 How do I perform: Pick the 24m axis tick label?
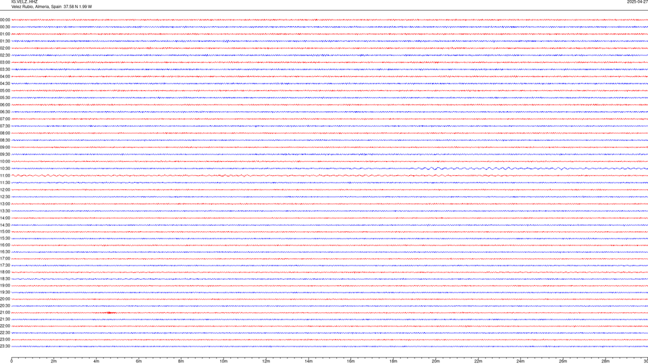click(x=520, y=361)
